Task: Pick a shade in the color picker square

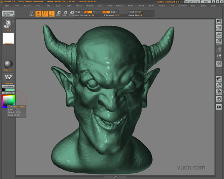Action: (8, 101)
